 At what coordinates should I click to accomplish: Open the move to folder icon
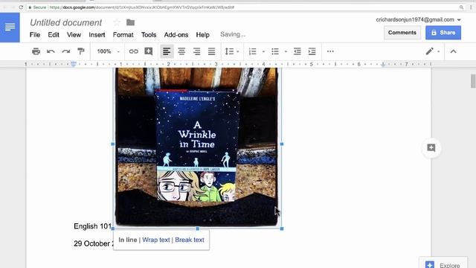pyautogui.click(x=131, y=22)
